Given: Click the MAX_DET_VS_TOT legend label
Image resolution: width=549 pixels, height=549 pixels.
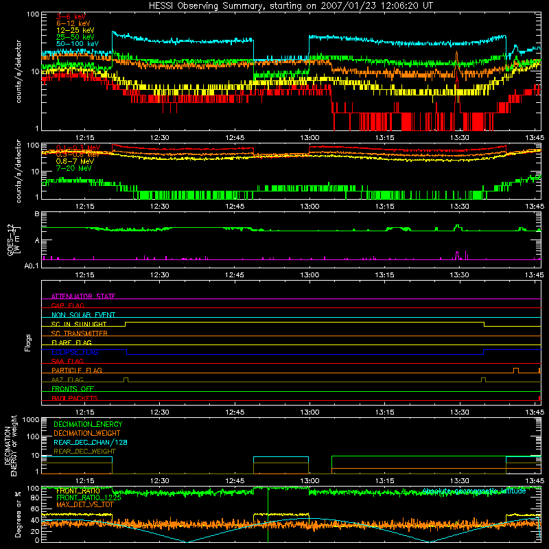Looking at the screenshot, I should (84, 504).
